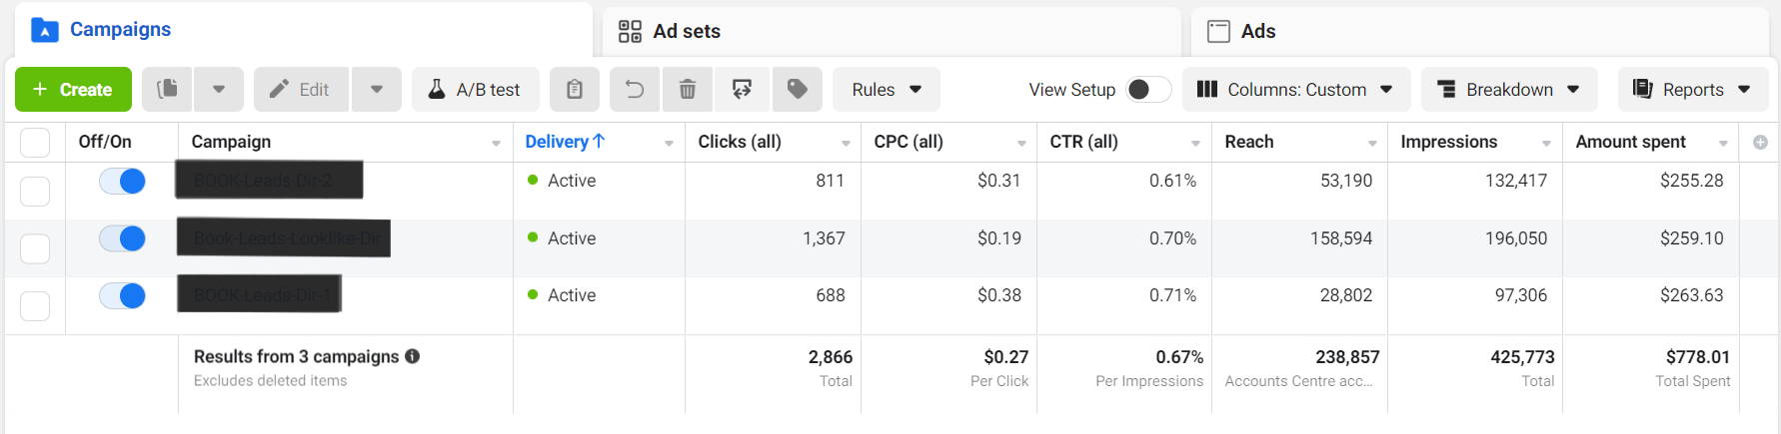The height and width of the screenshot is (434, 1781).
Task: Click the plus icon to add column
Action: (1760, 143)
